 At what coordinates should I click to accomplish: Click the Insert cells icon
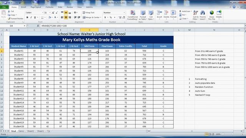pos(159,13)
